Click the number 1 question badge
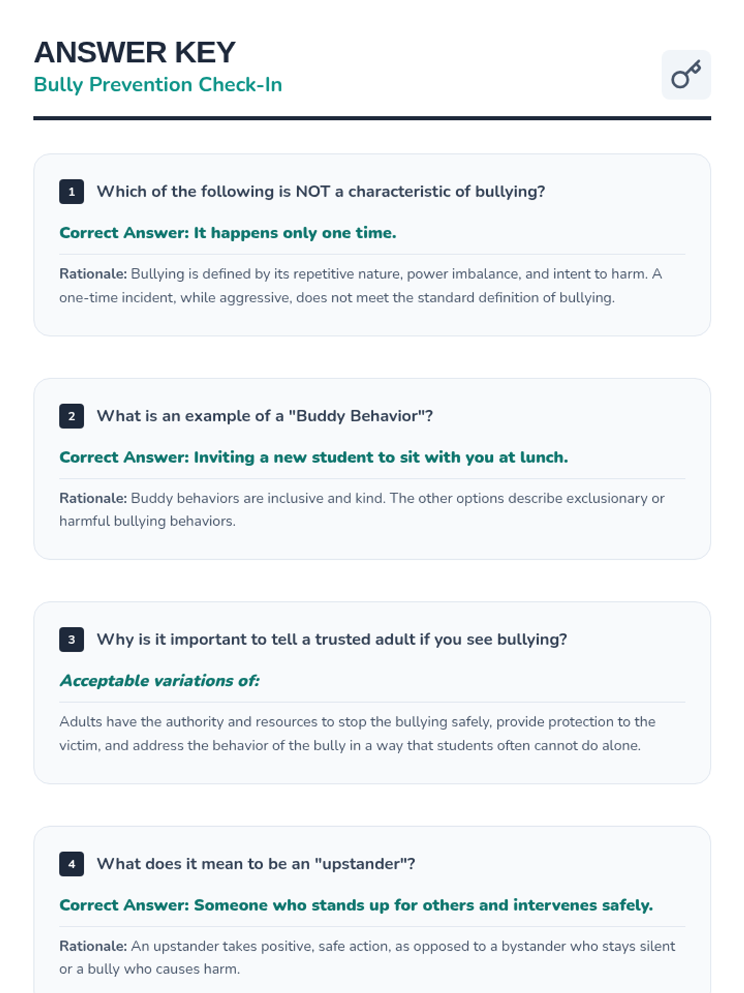 click(x=71, y=192)
